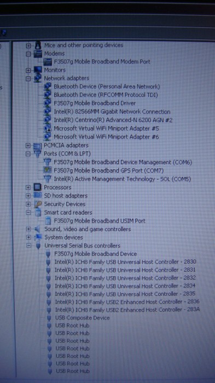Click the F3507g USIM Port smart card icon

pos(48,221)
